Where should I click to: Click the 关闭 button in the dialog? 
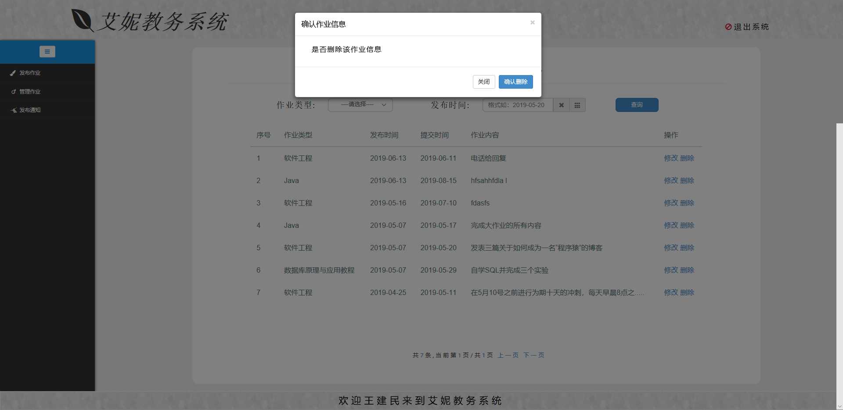(x=484, y=82)
